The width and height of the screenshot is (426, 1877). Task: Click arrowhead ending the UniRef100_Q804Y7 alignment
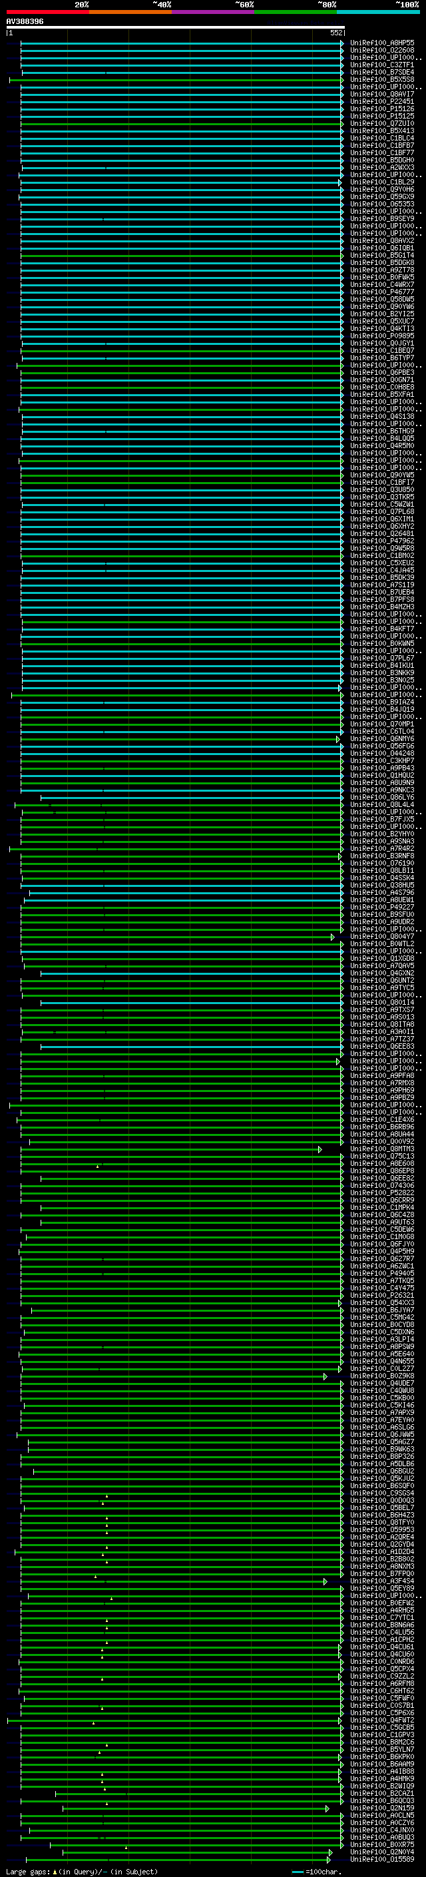click(x=333, y=937)
